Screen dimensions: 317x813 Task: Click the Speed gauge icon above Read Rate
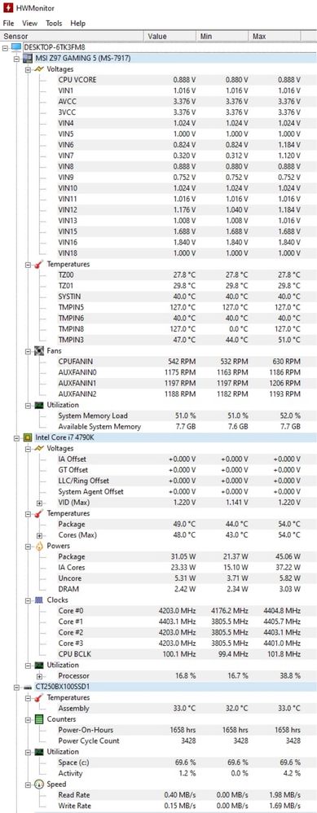[x=39, y=784]
